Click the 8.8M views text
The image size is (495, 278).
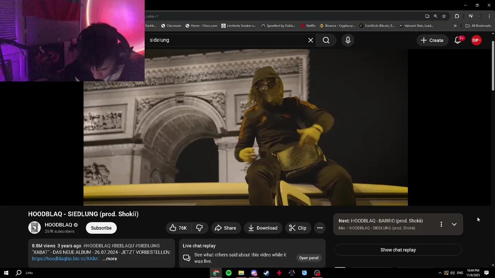tap(44, 246)
